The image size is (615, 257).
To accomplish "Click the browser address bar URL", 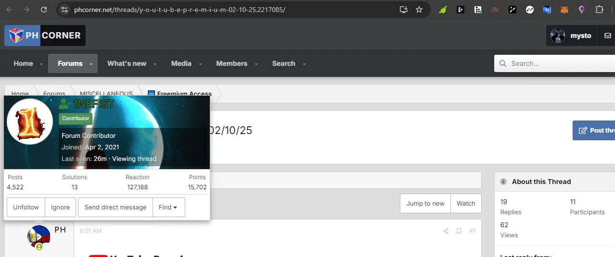I will click(x=179, y=10).
